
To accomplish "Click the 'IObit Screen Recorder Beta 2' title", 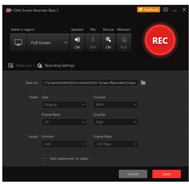I will [36, 10].
